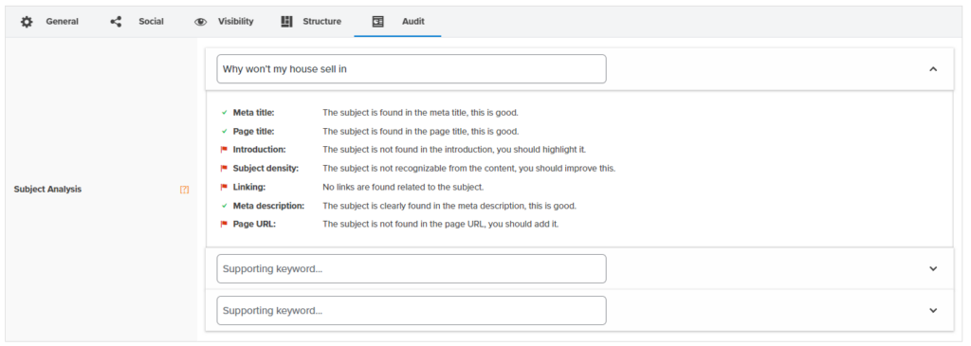Click the first Supporting keyword input
This screenshot has height=346, width=971.
(412, 268)
